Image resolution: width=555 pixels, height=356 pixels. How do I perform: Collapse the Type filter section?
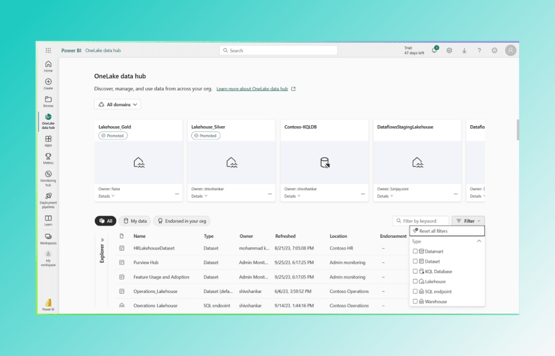point(479,241)
